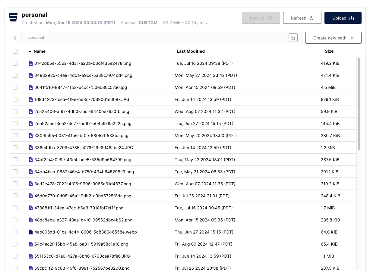This screenshot has width=370, height=276.
Task: Click the vertical scrollbar of file list
Action: [x=359, y=104]
